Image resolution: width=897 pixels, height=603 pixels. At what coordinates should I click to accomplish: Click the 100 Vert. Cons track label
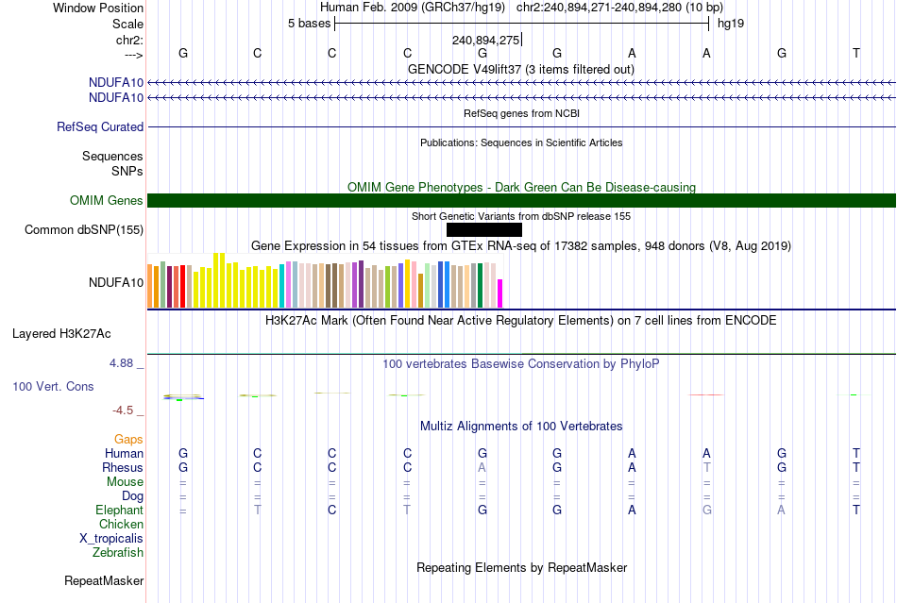click(x=53, y=386)
